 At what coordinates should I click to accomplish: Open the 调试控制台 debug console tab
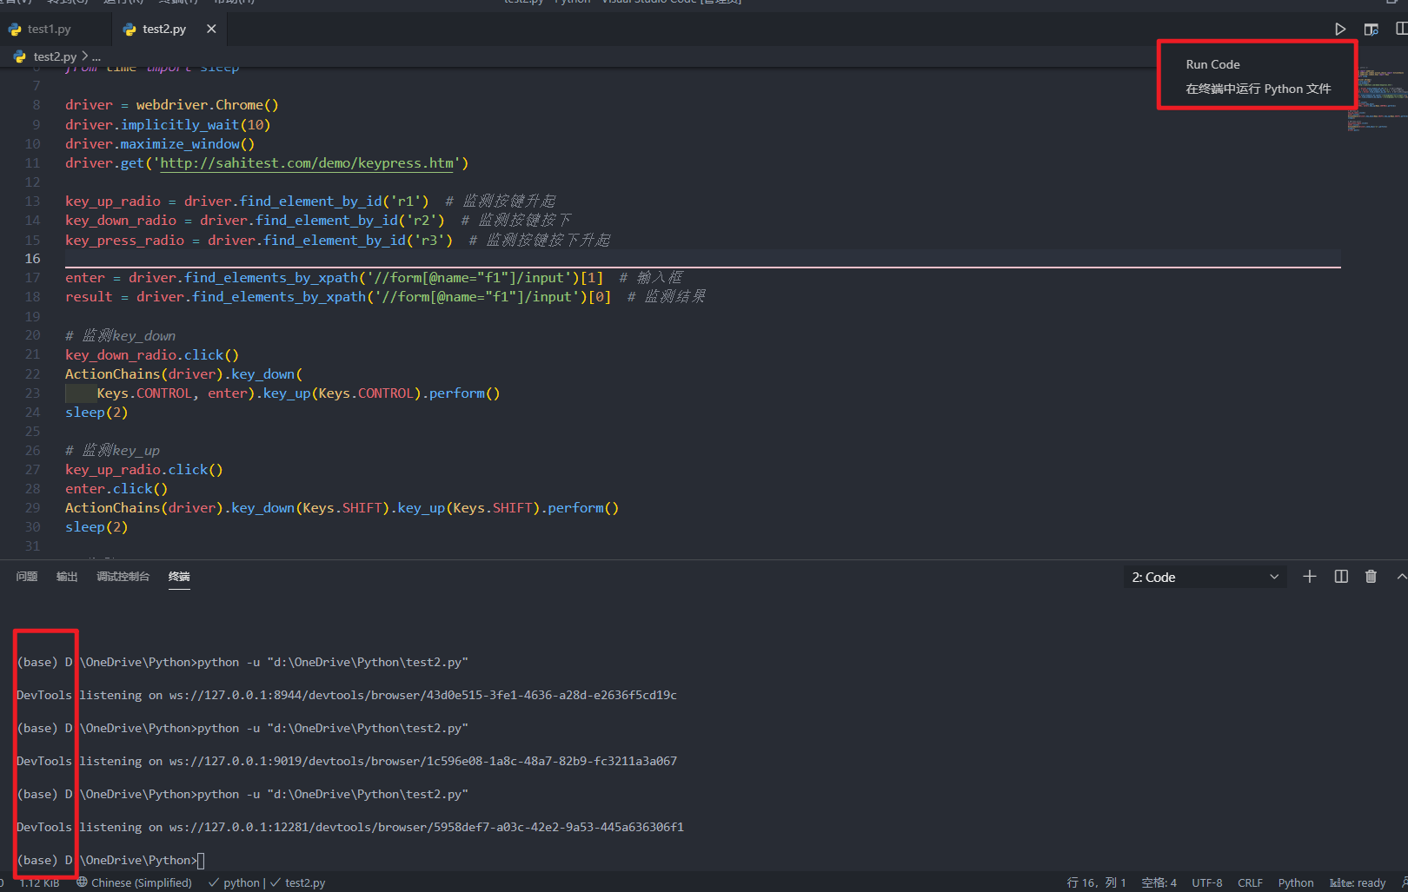(123, 577)
